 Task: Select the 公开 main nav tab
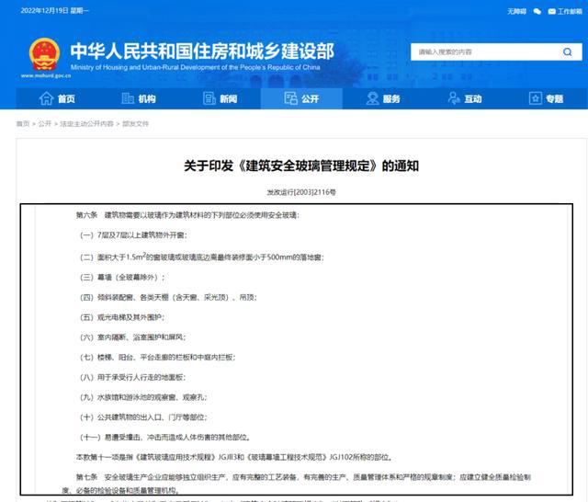coord(300,99)
